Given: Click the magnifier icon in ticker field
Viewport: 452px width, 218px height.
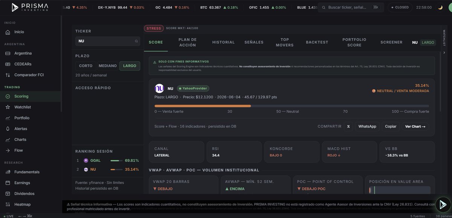Looking at the screenshot, I should (x=136, y=41).
